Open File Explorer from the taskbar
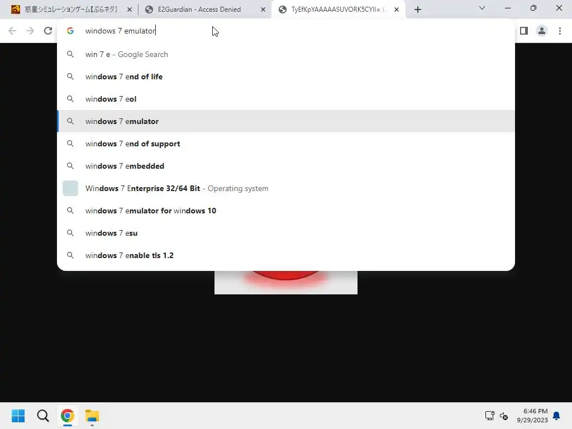This screenshot has width=572, height=429. 92,416
